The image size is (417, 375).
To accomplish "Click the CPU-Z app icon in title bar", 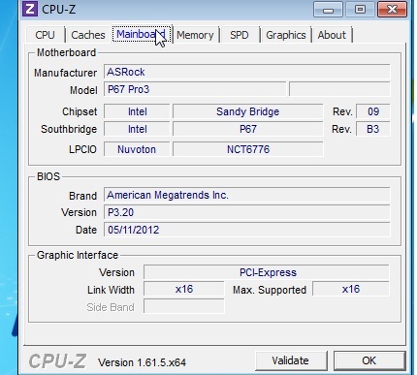I will pyautogui.click(x=30, y=9).
